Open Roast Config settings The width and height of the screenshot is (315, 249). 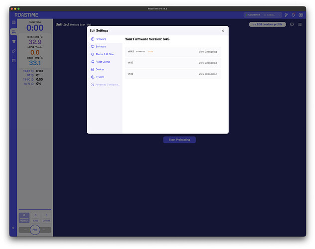click(x=105, y=62)
